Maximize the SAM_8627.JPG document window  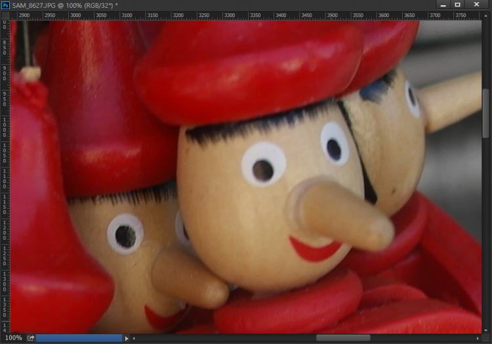point(458,5)
